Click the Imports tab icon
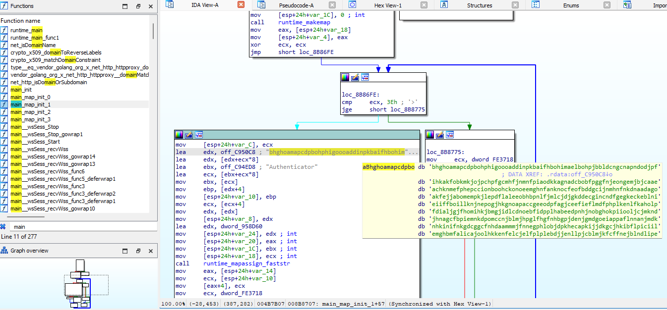This screenshot has height=310, width=667. [x=627, y=5]
